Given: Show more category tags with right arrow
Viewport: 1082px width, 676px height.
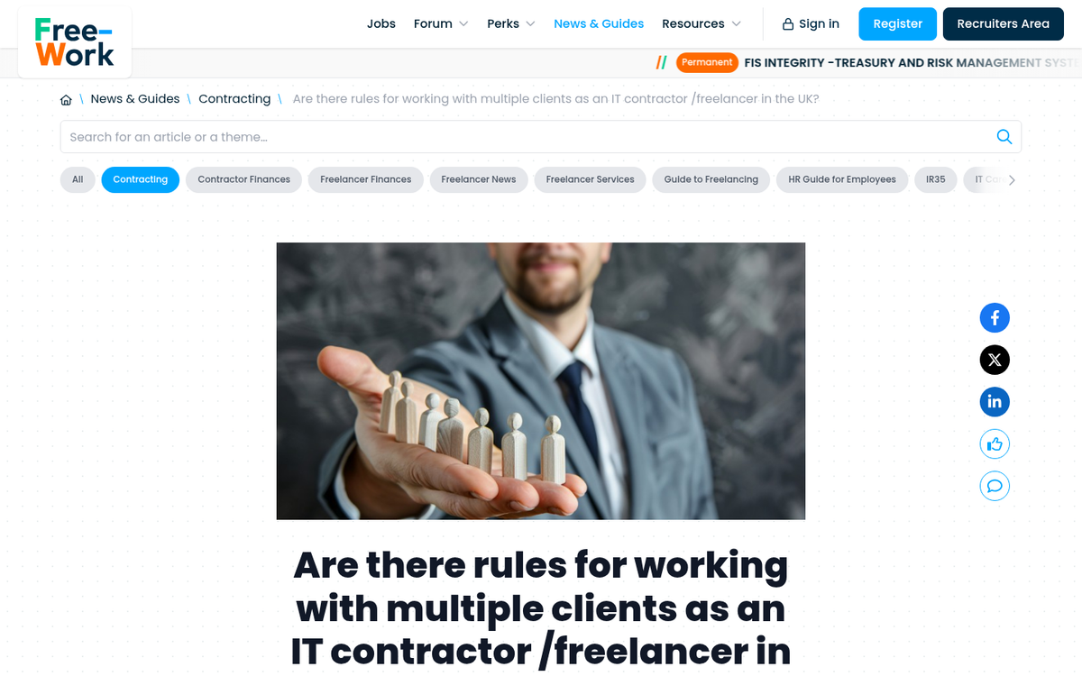Looking at the screenshot, I should (1012, 180).
